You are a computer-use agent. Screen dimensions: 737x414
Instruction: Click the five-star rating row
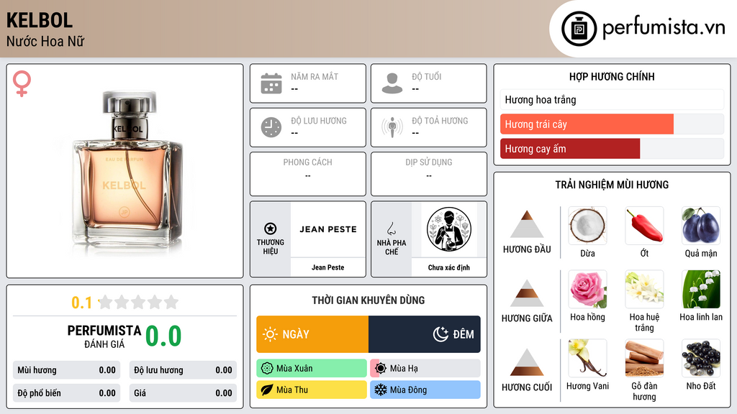(x=139, y=302)
